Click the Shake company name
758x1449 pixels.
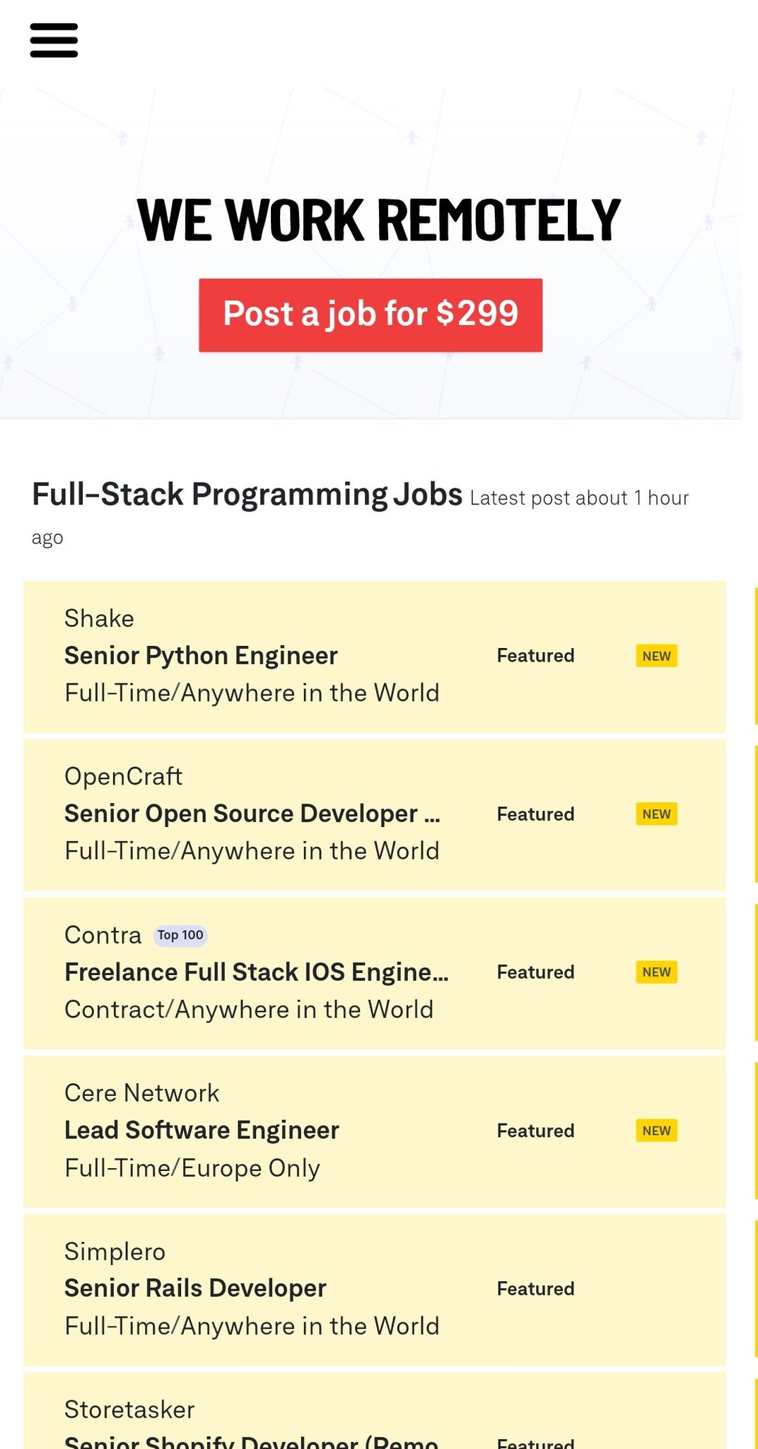tap(99, 618)
